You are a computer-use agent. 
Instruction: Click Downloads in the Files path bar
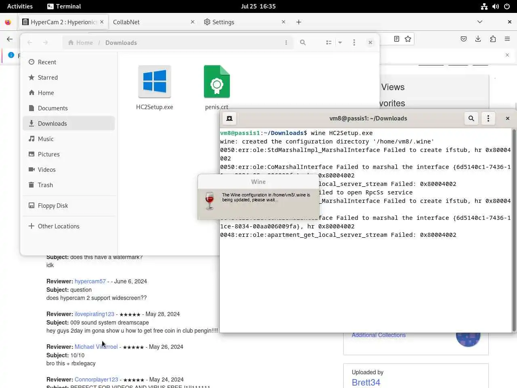point(121,42)
